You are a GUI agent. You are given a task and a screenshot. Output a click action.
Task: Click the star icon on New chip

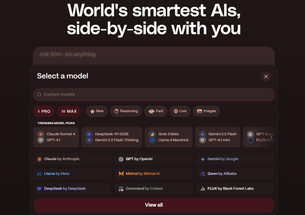pos(92,111)
